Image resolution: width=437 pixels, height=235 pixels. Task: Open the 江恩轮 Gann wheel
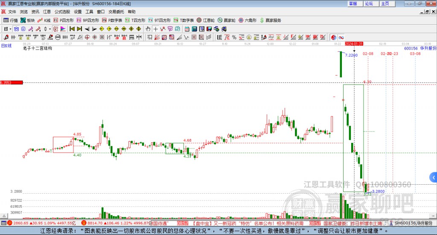205,20
